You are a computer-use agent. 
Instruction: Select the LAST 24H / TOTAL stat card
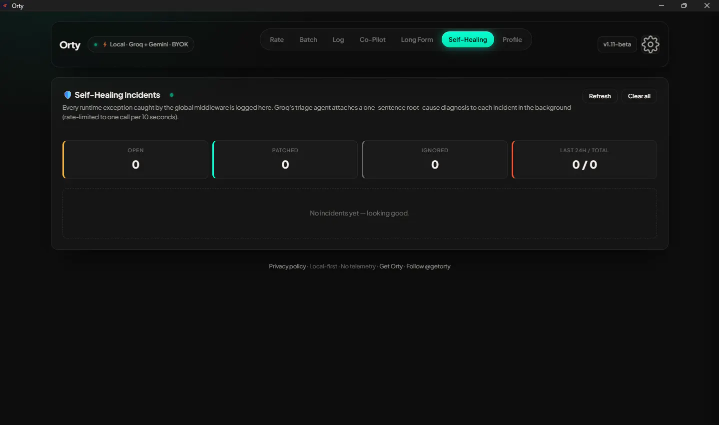tap(585, 160)
